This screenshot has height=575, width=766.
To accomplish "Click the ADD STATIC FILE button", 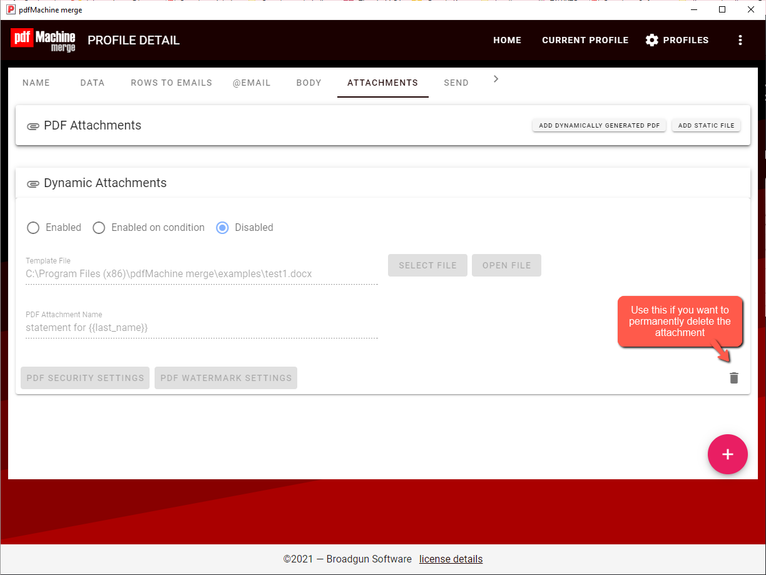I will point(706,126).
